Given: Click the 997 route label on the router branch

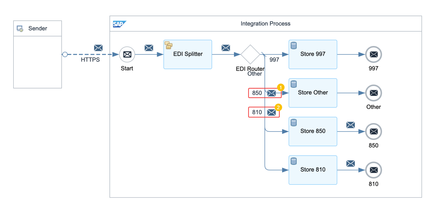Looking at the screenshot, I should click(274, 60).
